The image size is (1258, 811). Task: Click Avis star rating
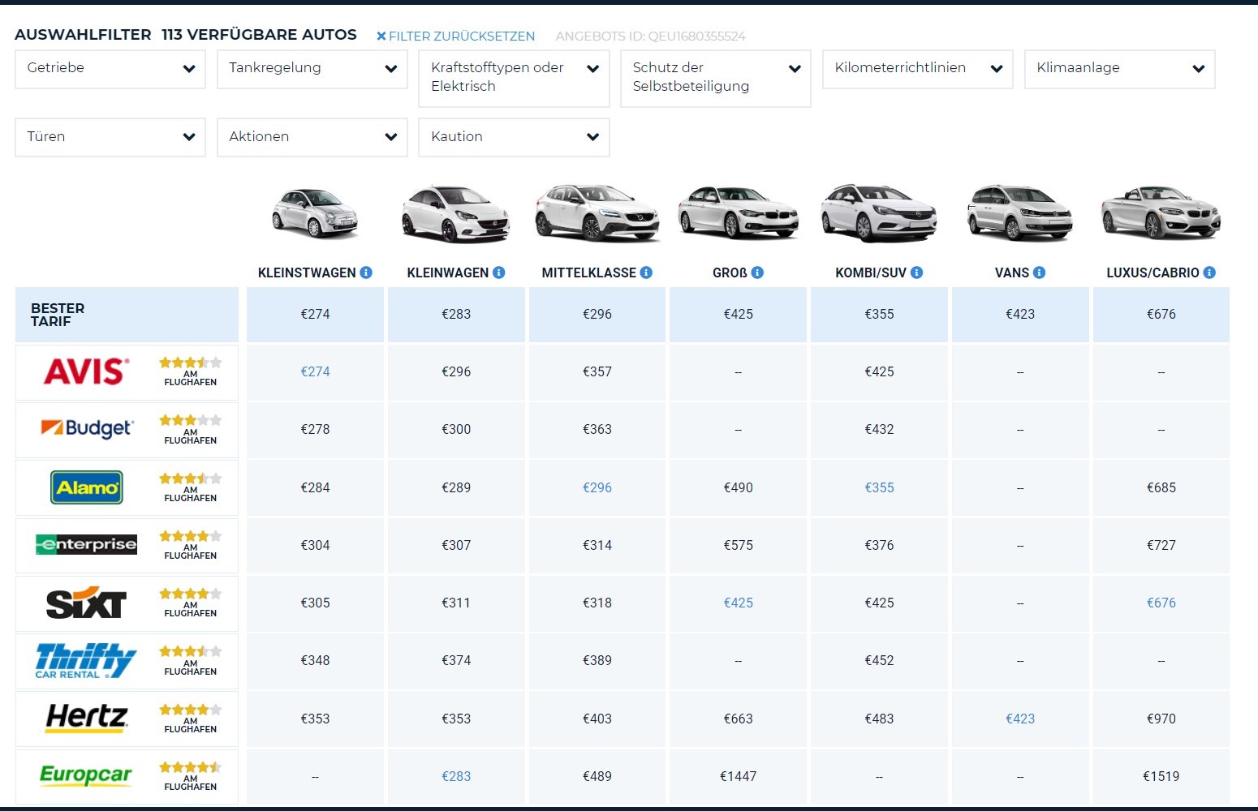tap(190, 363)
